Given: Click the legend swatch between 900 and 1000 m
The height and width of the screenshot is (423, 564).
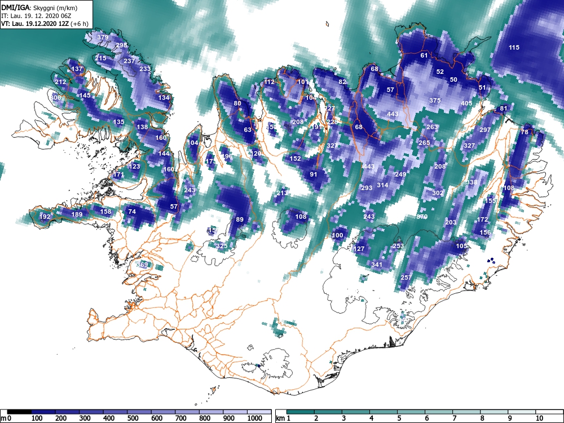Looking at the screenshot, I should 235,412.
